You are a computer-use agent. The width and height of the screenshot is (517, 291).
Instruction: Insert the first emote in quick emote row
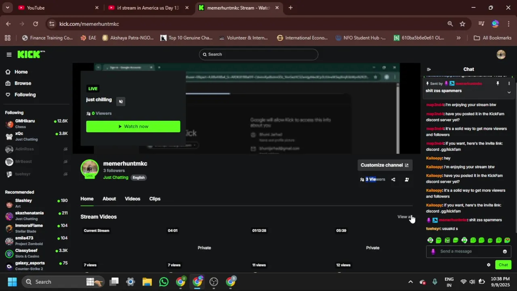coord(430,240)
